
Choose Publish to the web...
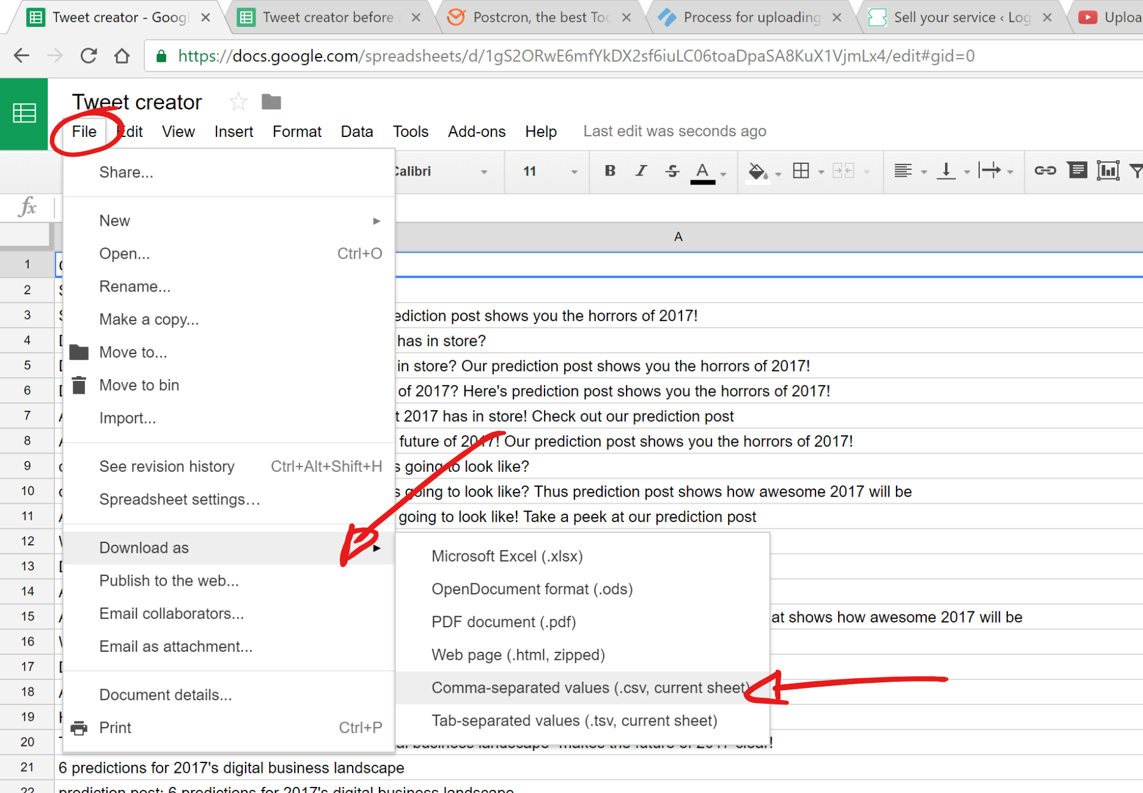[x=229, y=581]
